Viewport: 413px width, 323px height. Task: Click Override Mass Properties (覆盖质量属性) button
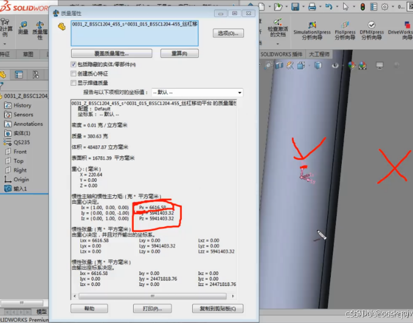111,54
